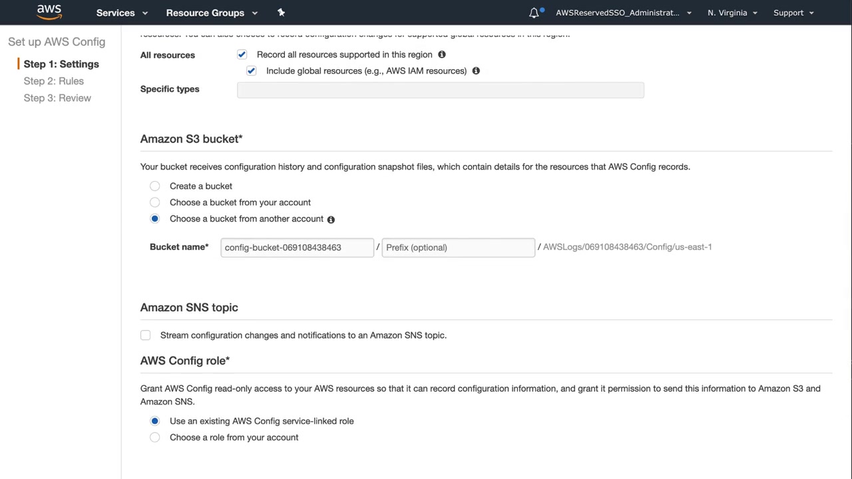The width and height of the screenshot is (852, 479).
Task: Select Choose a role from your account
Action: pyautogui.click(x=155, y=437)
